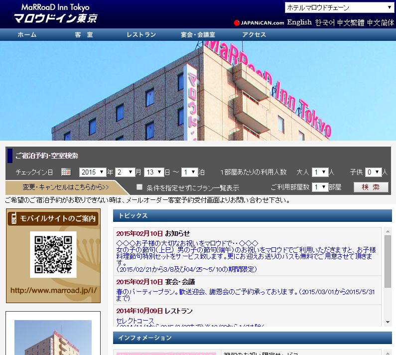The width and height of the screenshot is (396, 355).
Task: Click the topics scrollbar down arrow
Action: pos(388,322)
